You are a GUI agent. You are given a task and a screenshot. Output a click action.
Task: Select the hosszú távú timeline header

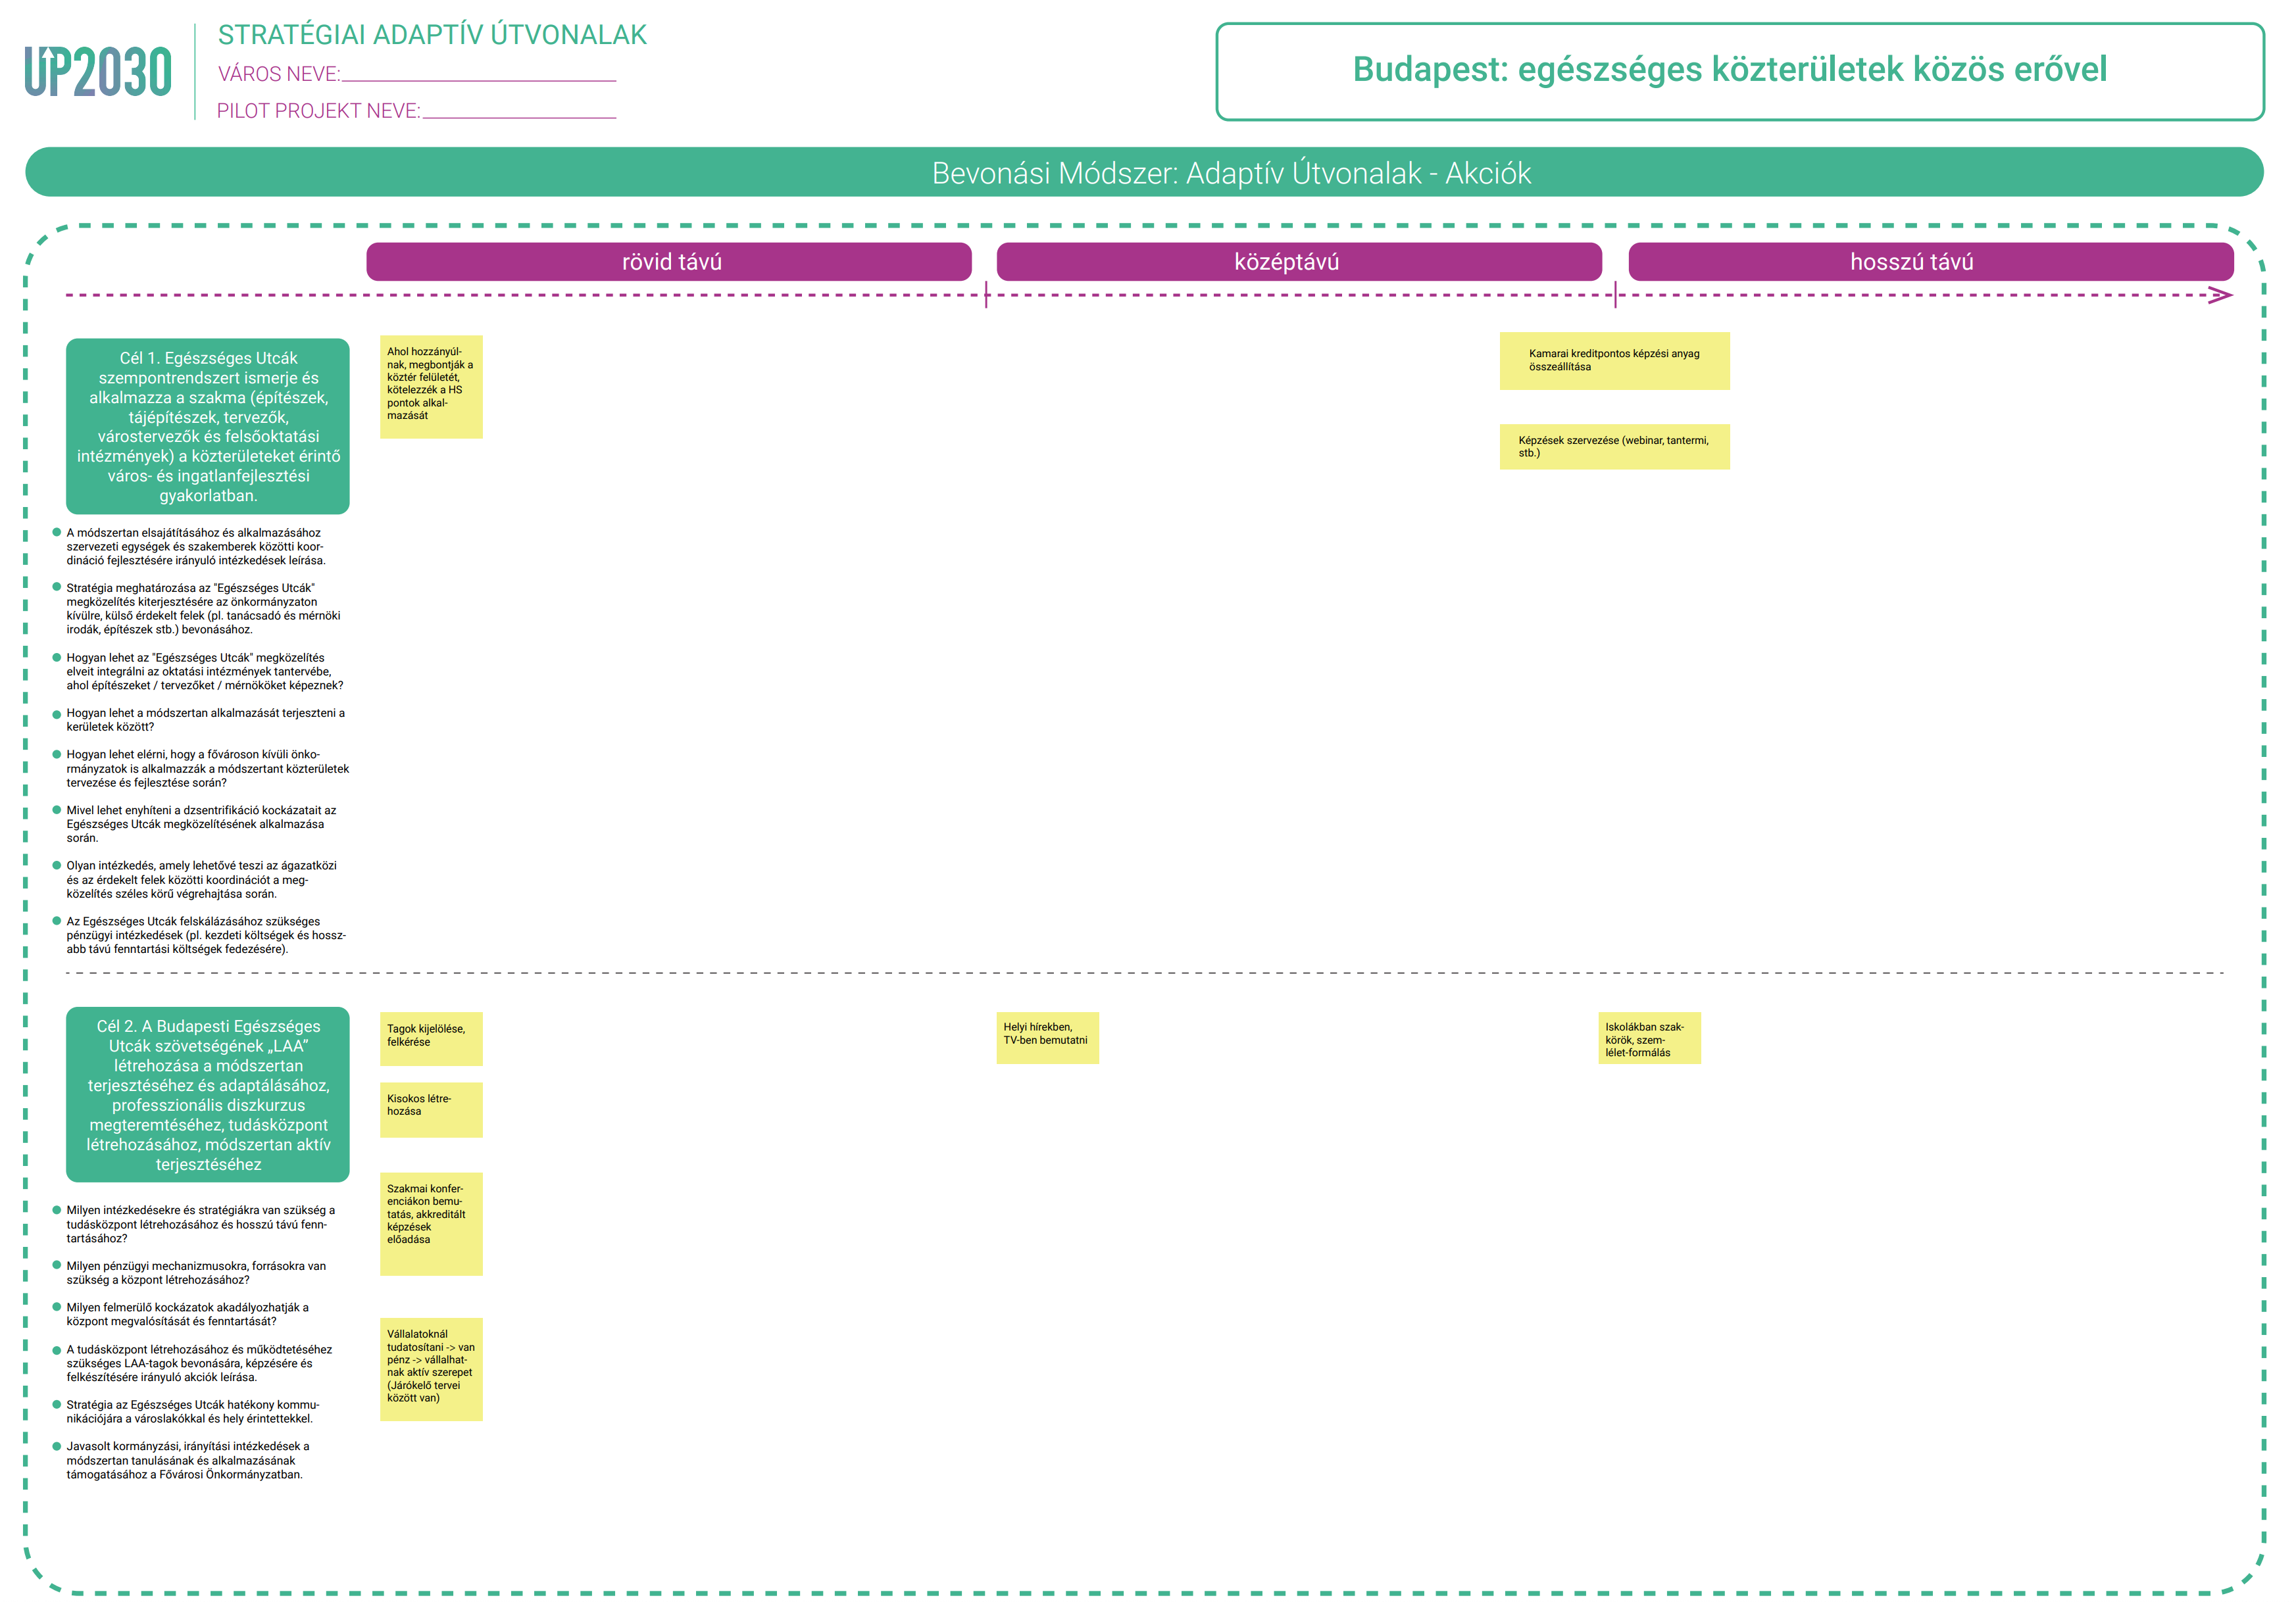[x=1930, y=262]
